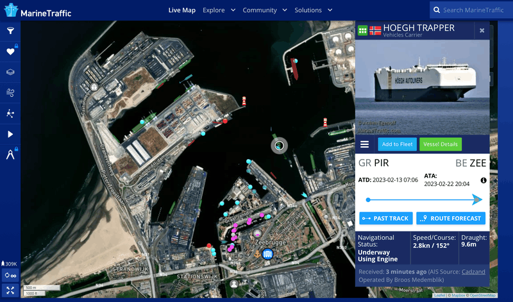Open the Community menu
Image resolution: width=513 pixels, height=302 pixels.
point(260,10)
